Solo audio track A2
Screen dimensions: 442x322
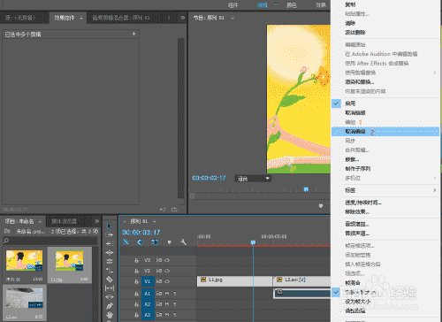click(x=175, y=304)
